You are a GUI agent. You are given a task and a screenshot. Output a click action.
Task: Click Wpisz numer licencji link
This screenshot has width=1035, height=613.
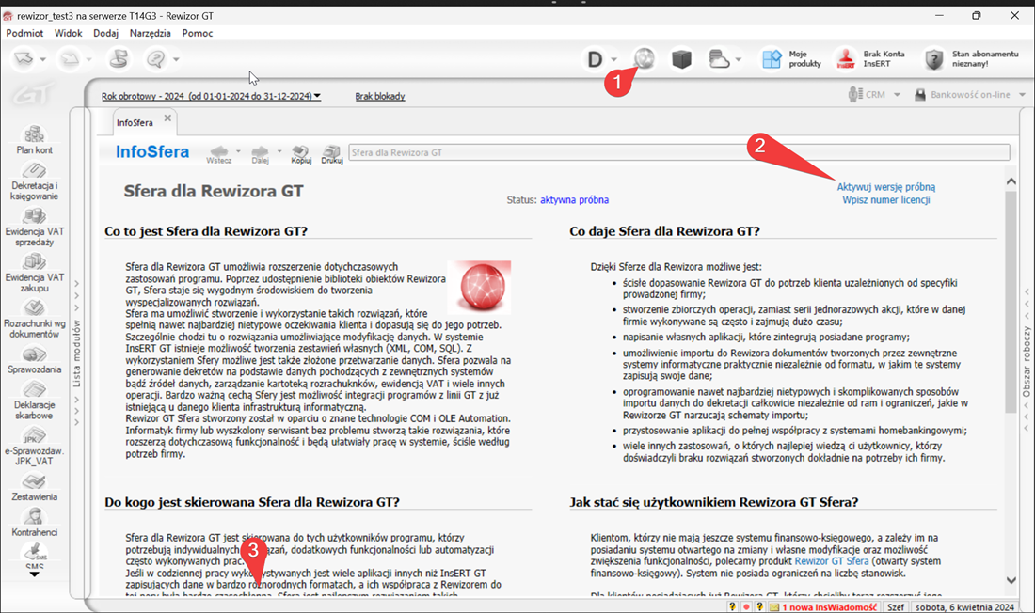pyautogui.click(x=885, y=200)
